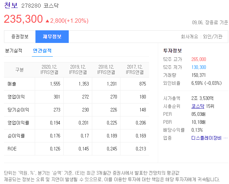This screenshot has width=229, height=184.
Task: Click the 09.06. 장종료 기준 timestamp
Action: click(x=210, y=22)
